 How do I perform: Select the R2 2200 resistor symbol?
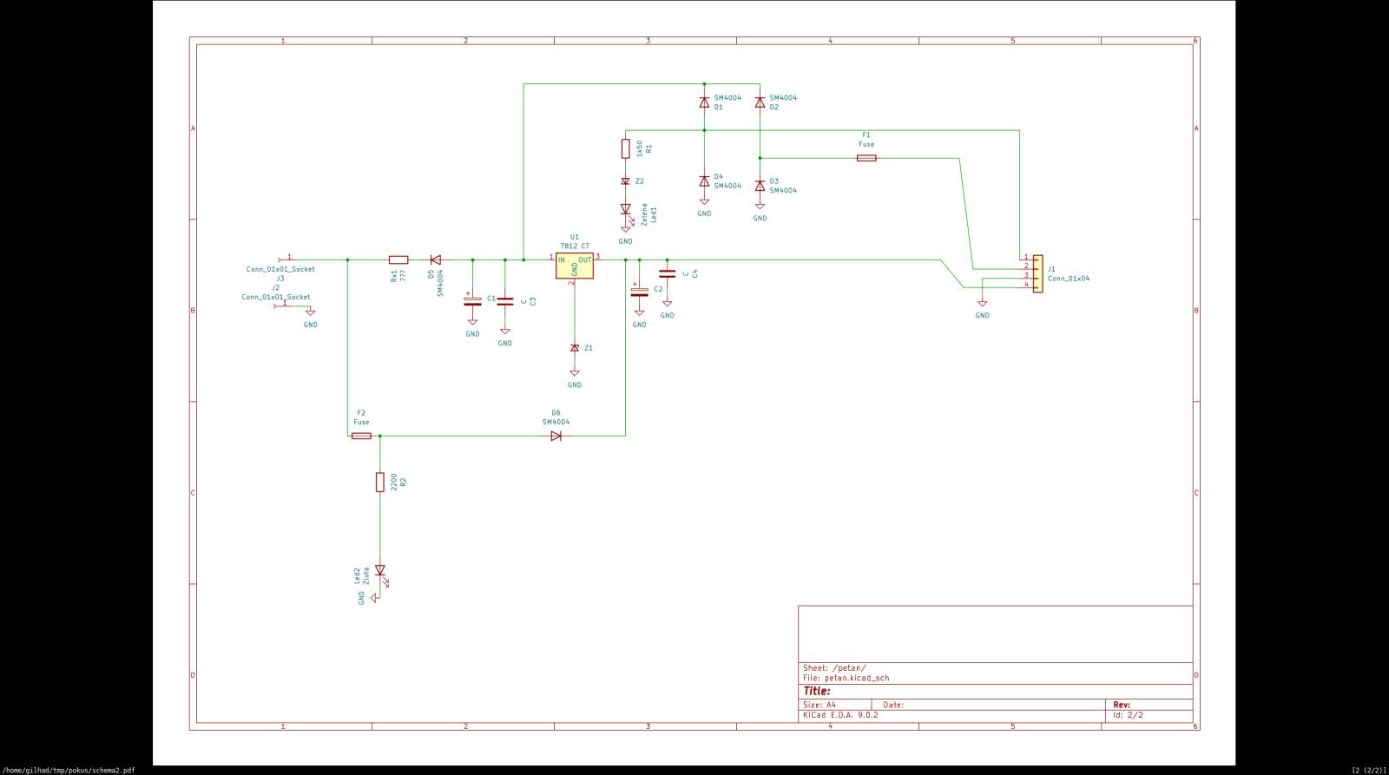pyautogui.click(x=379, y=482)
